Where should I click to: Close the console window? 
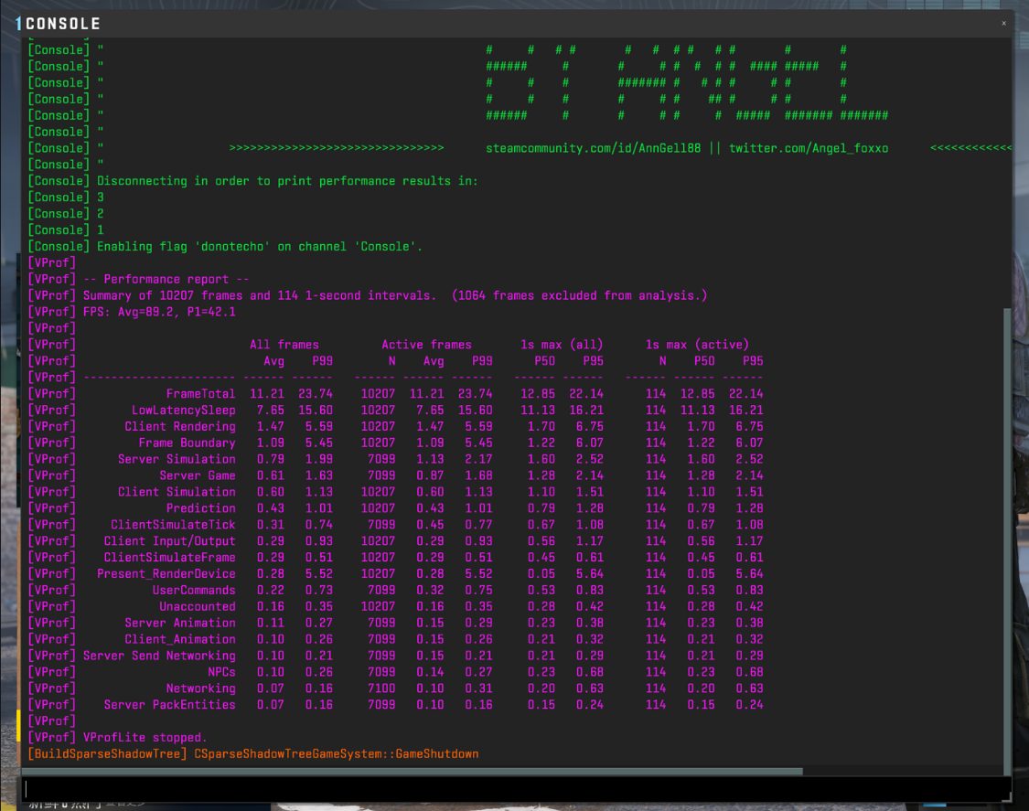(1003, 23)
